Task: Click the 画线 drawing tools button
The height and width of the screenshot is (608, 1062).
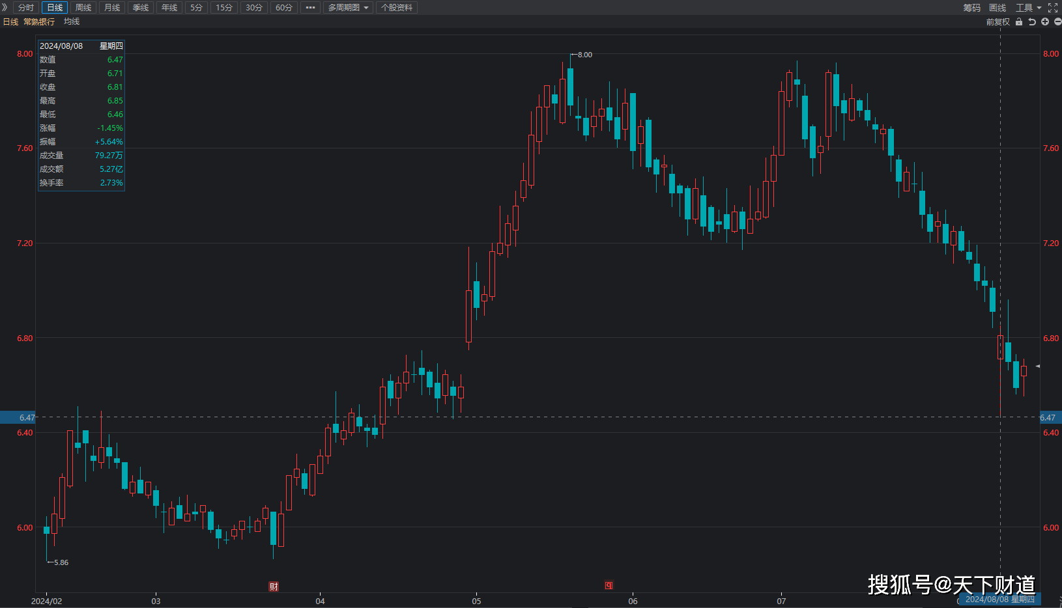Action: point(997,8)
